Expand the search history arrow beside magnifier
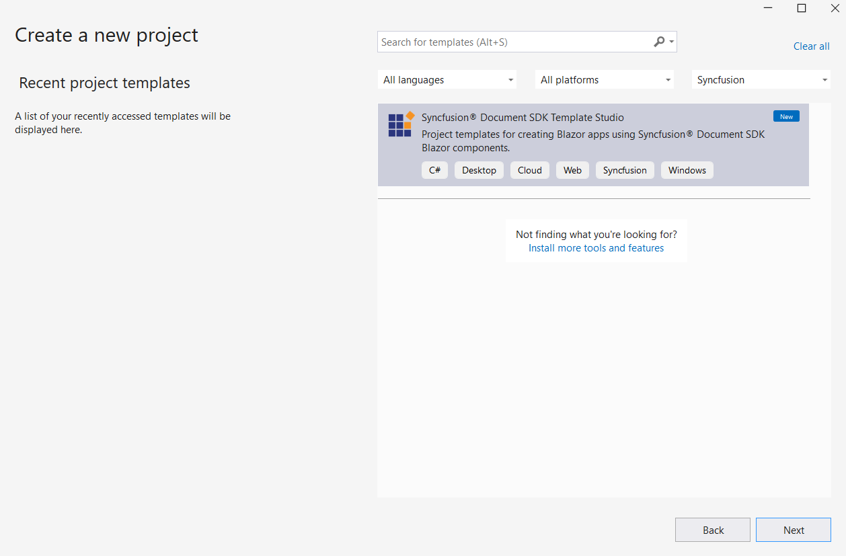 671,42
